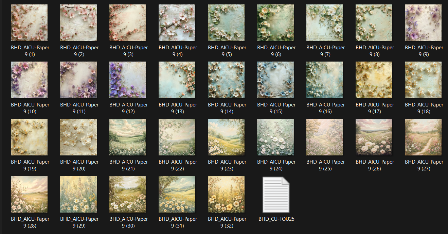Viewport: 448px width, 234px height.
Task: Click the label BHD_AICU-Paper 9 (16)
Action: (325, 108)
